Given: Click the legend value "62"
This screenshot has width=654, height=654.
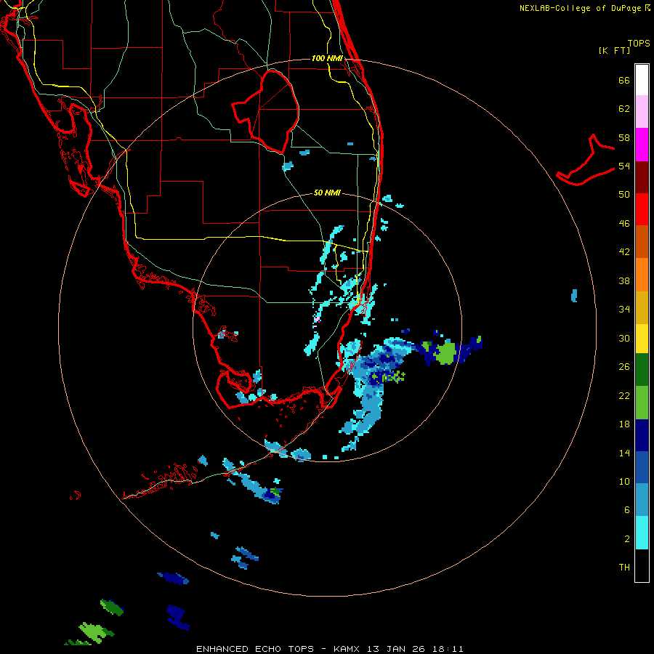Looking at the screenshot, I should 624,109.
